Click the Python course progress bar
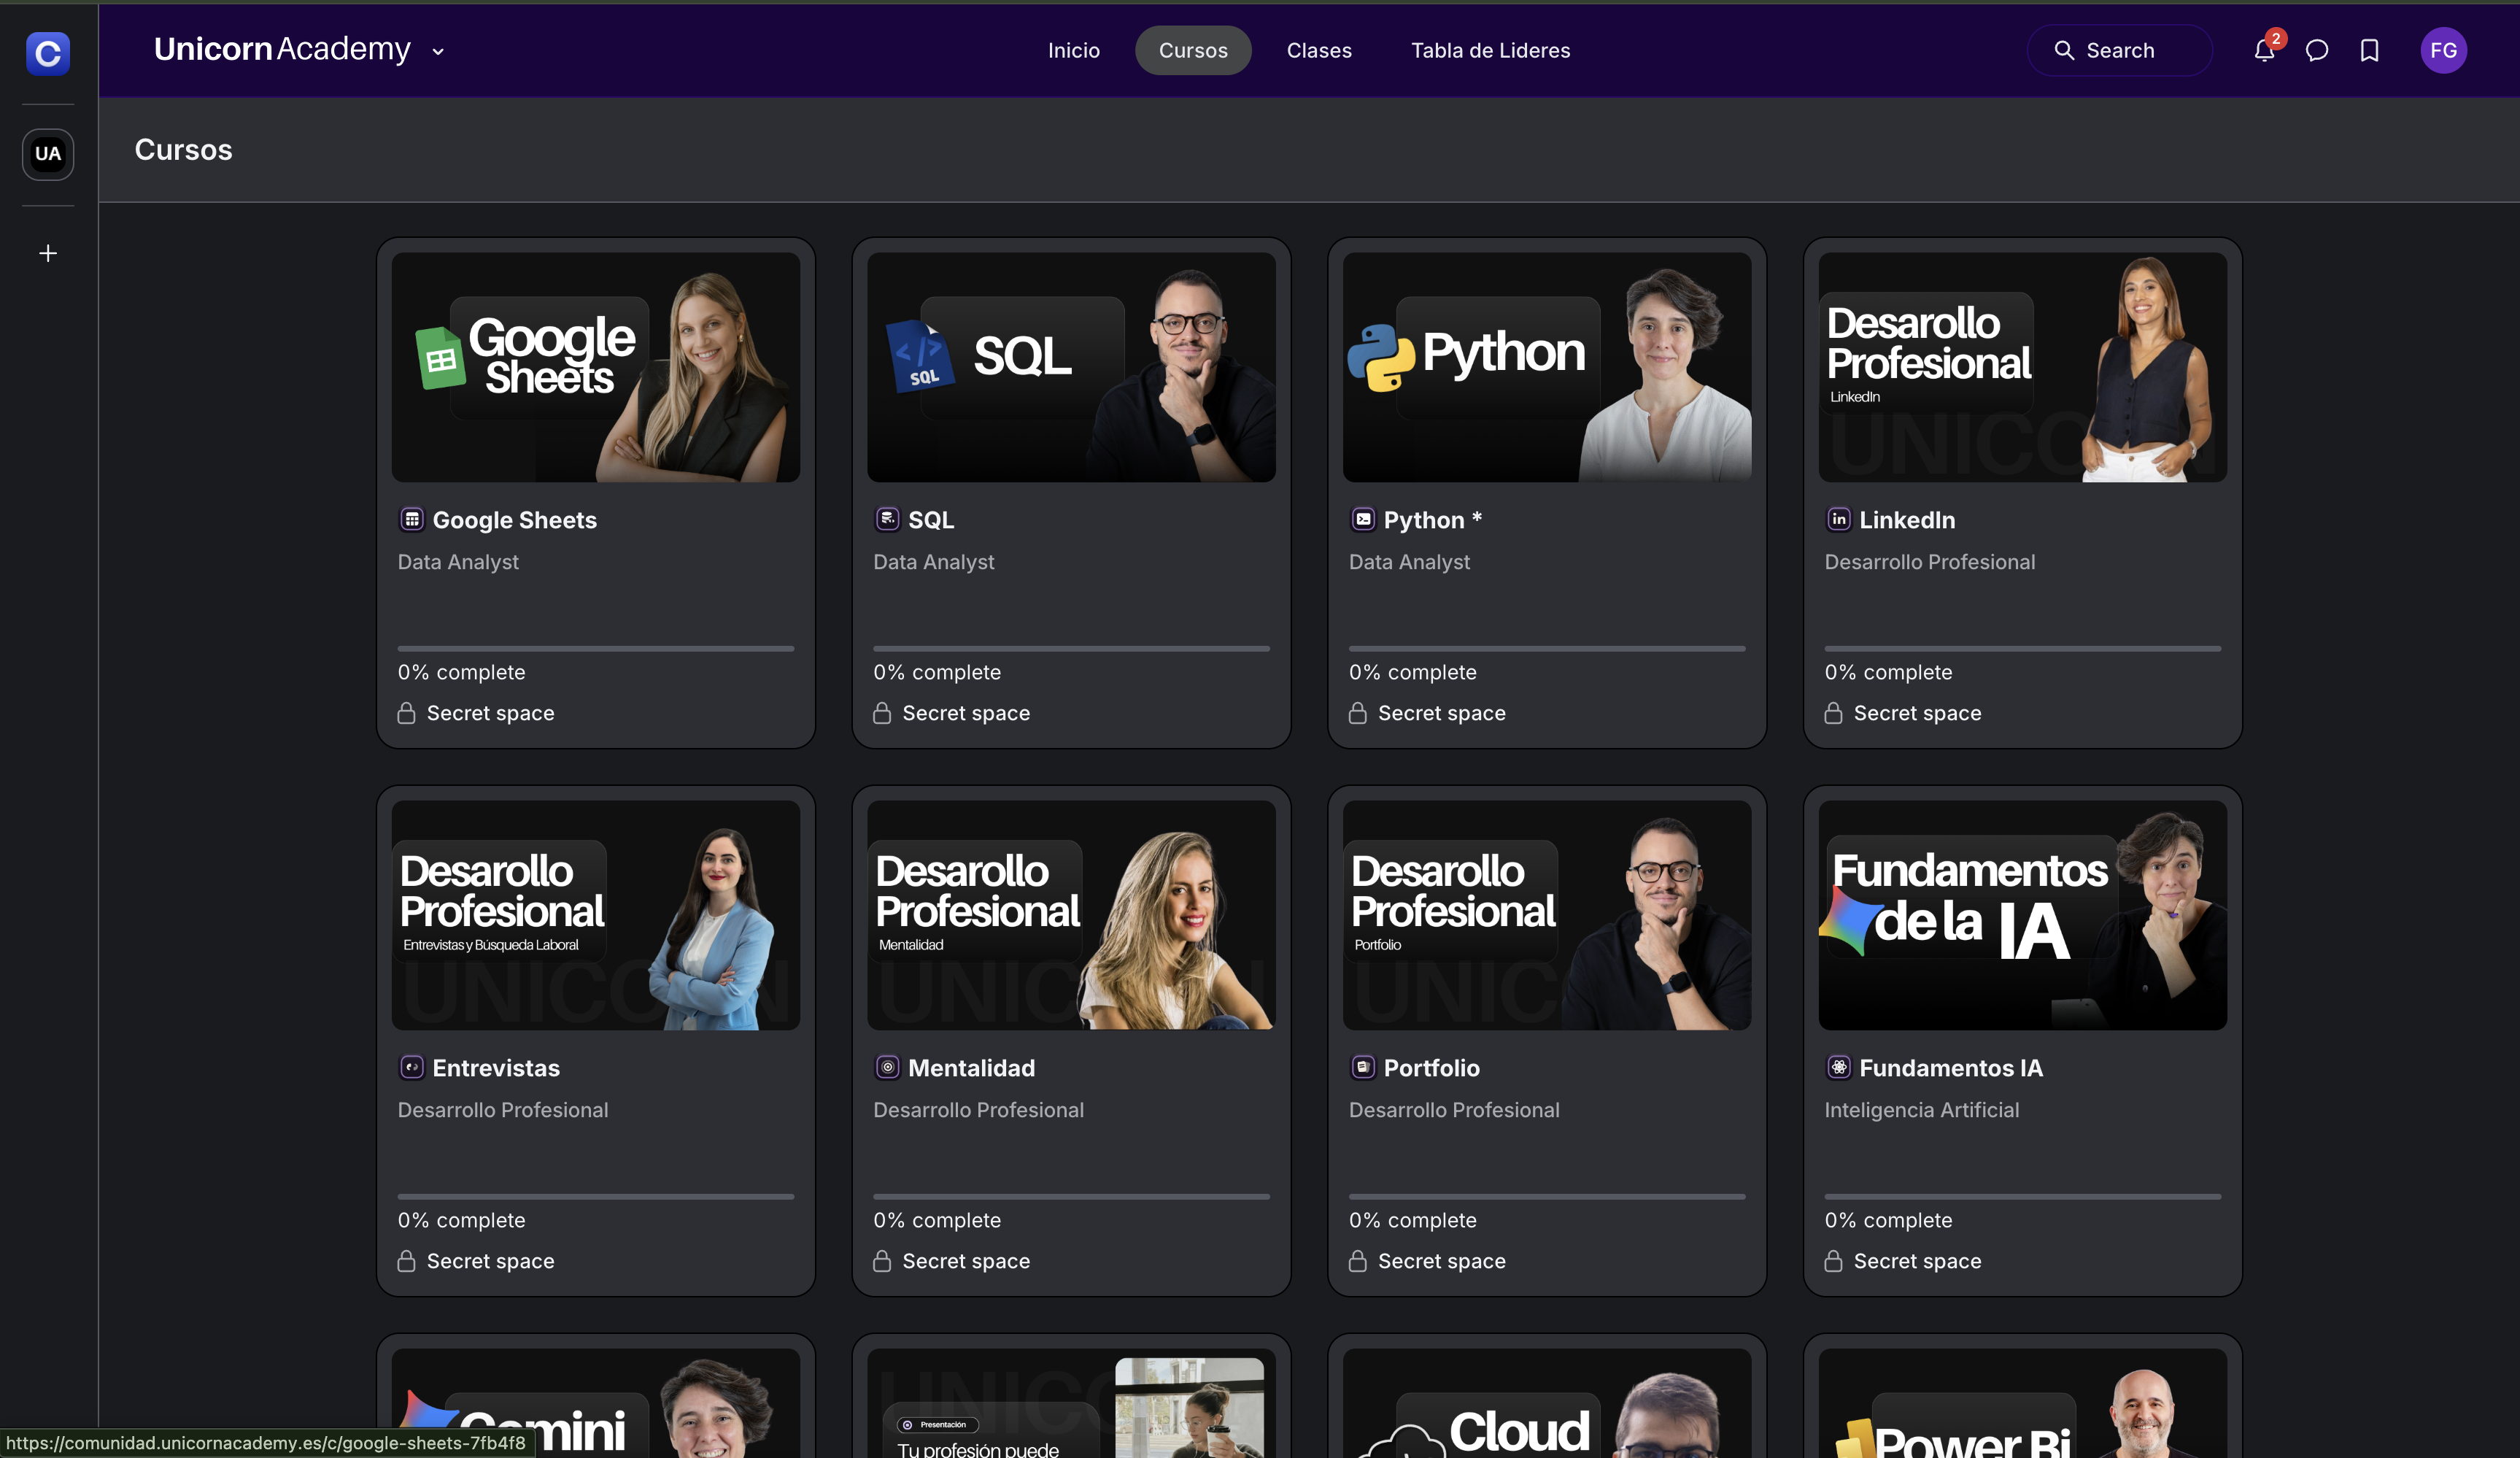2520x1458 pixels. [x=1547, y=648]
